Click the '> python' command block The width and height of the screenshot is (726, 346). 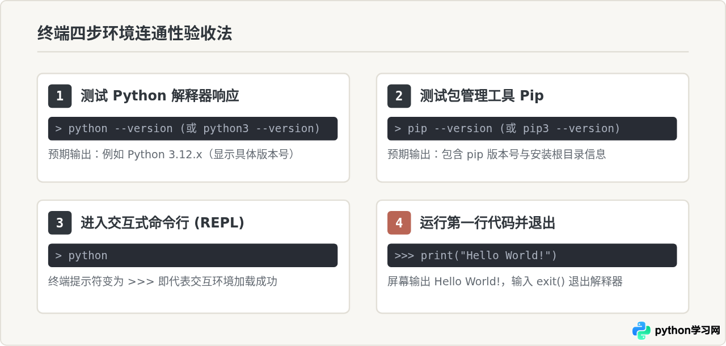(193, 255)
